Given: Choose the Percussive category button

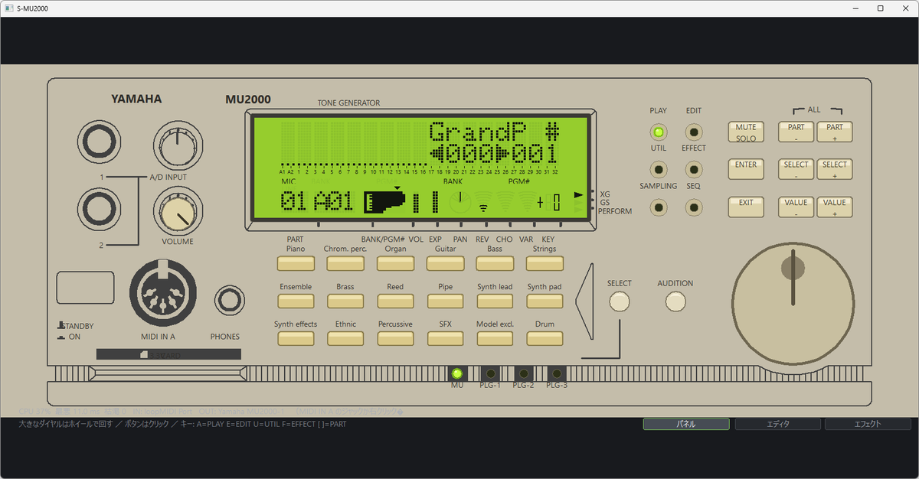Looking at the screenshot, I should tap(395, 338).
